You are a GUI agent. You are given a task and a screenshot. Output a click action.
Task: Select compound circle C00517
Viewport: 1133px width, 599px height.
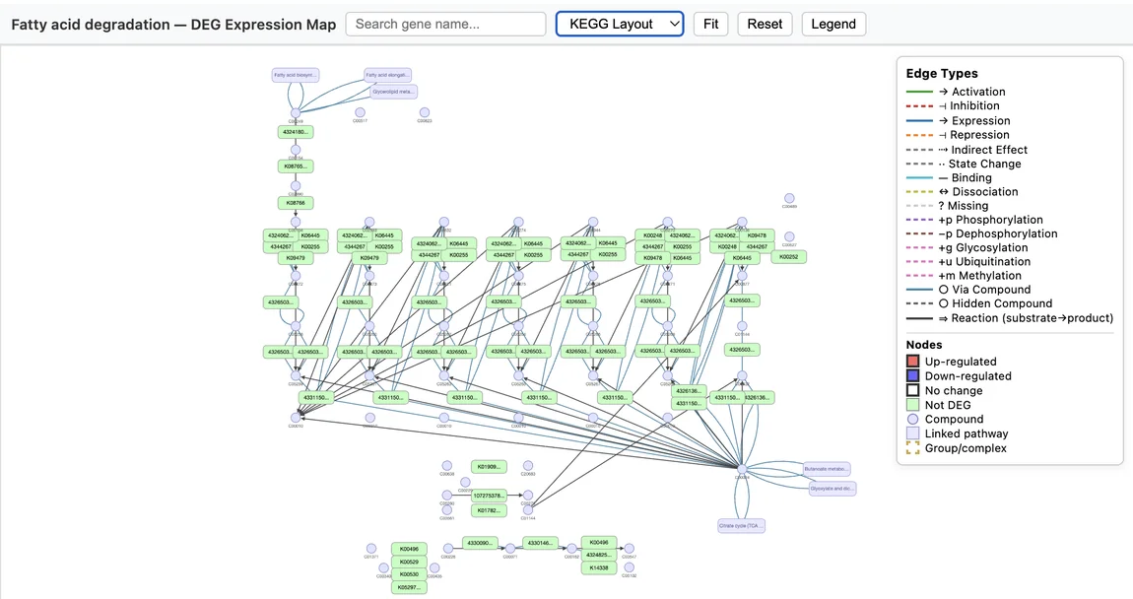pos(360,112)
